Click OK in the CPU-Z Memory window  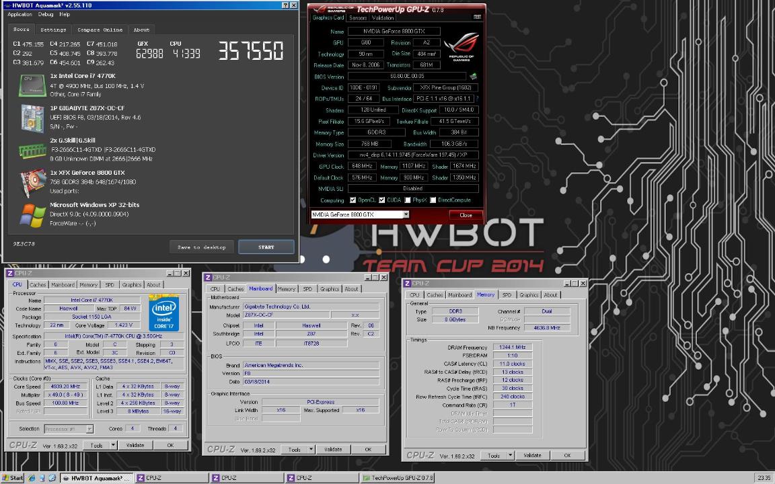[567, 455]
